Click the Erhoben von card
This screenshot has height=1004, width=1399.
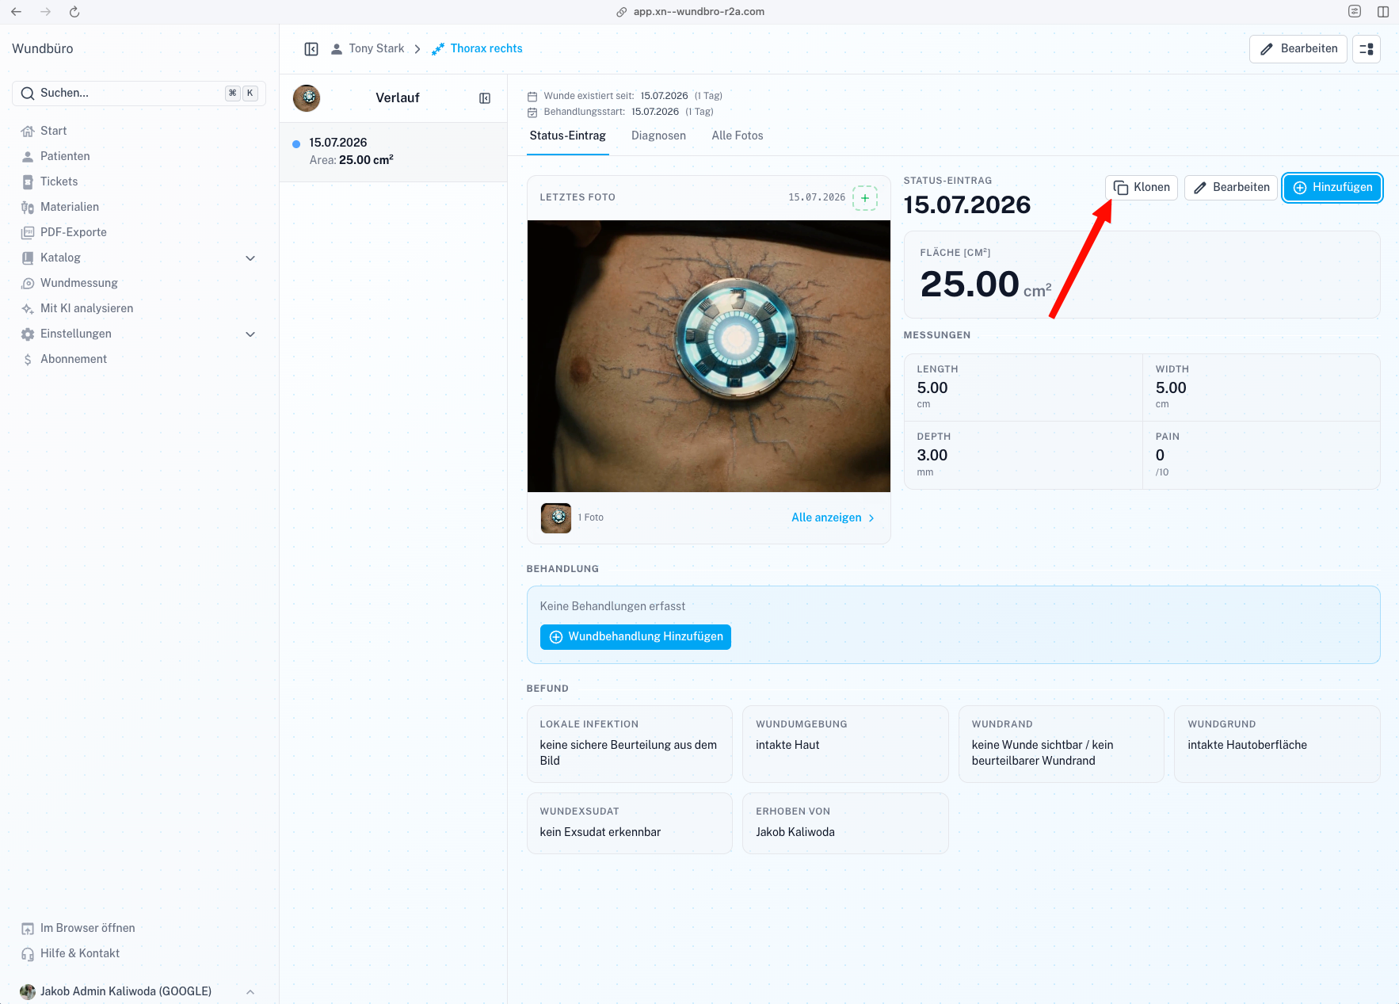845,823
